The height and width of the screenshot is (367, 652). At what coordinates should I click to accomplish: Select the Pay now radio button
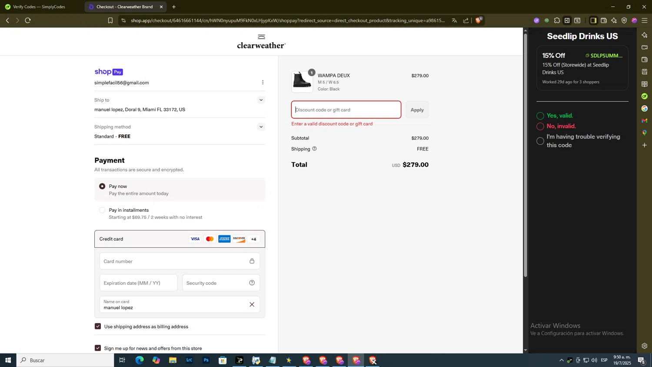coord(102,186)
